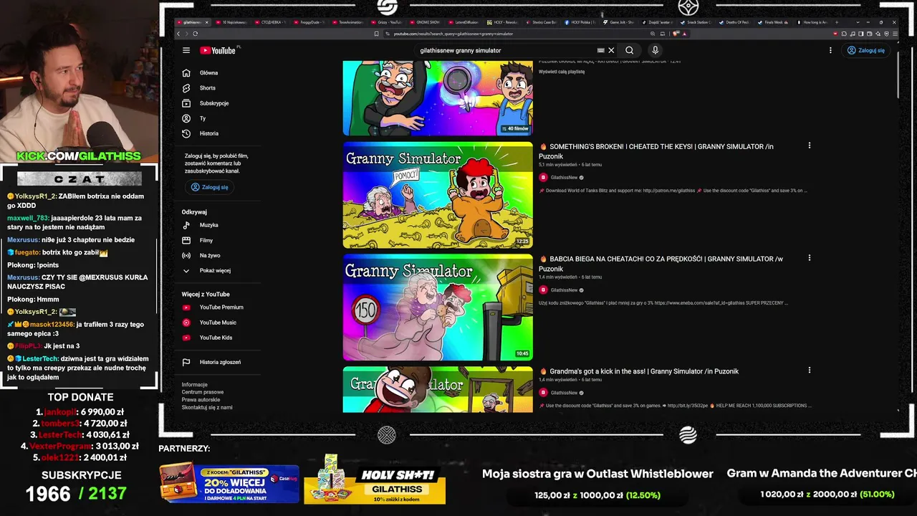
Task: Open the partially visible bottom video thumbnail
Action: pos(438,390)
